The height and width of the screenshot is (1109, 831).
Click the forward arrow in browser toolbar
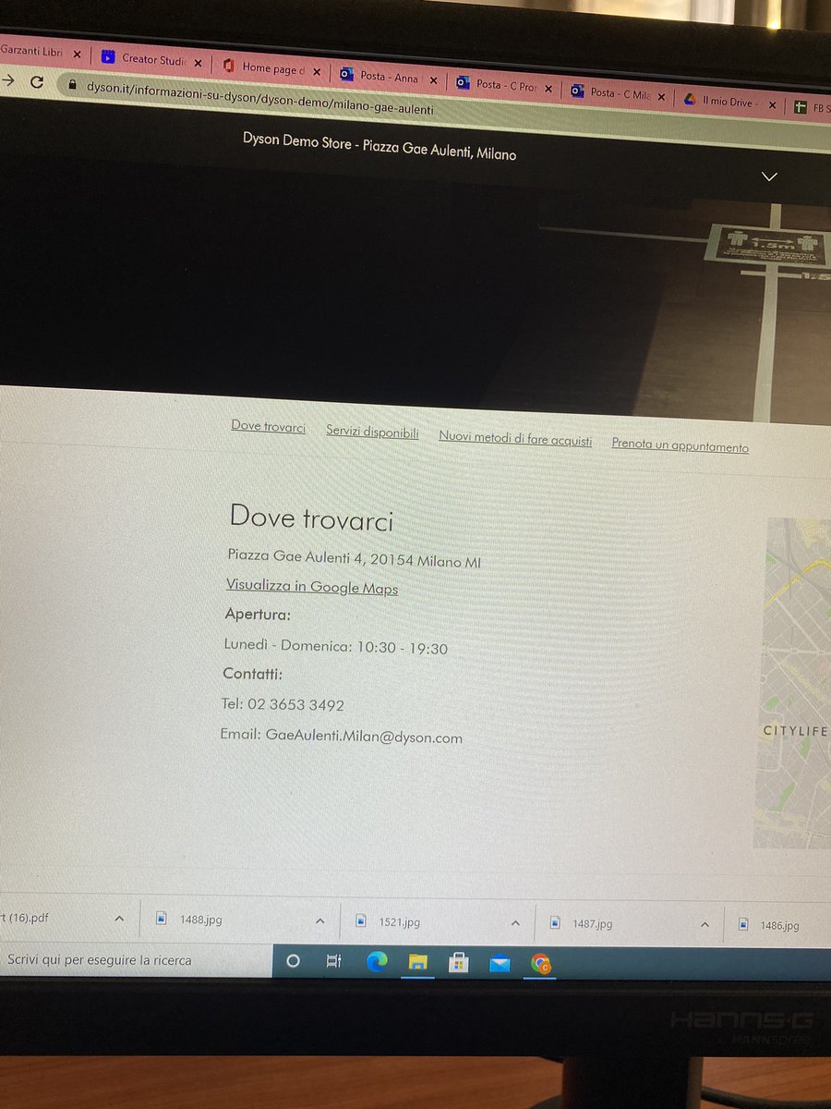[6, 80]
